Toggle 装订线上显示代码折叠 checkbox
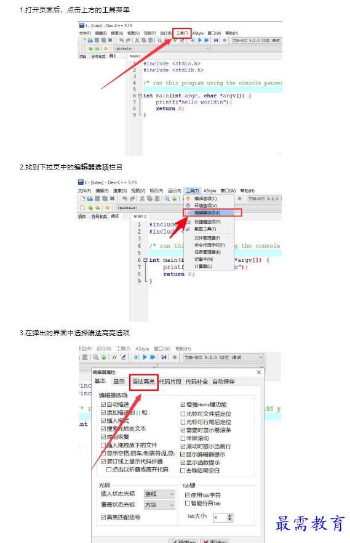 pyautogui.click(x=103, y=462)
